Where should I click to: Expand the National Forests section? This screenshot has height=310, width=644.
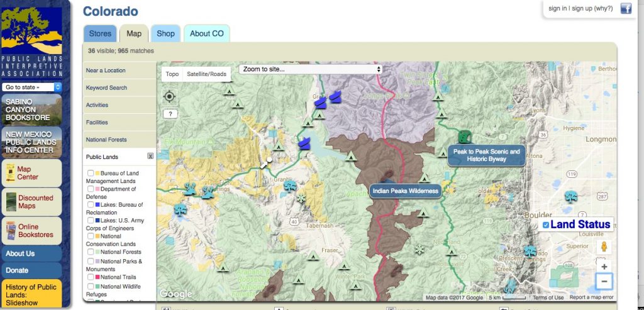pyautogui.click(x=119, y=139)
